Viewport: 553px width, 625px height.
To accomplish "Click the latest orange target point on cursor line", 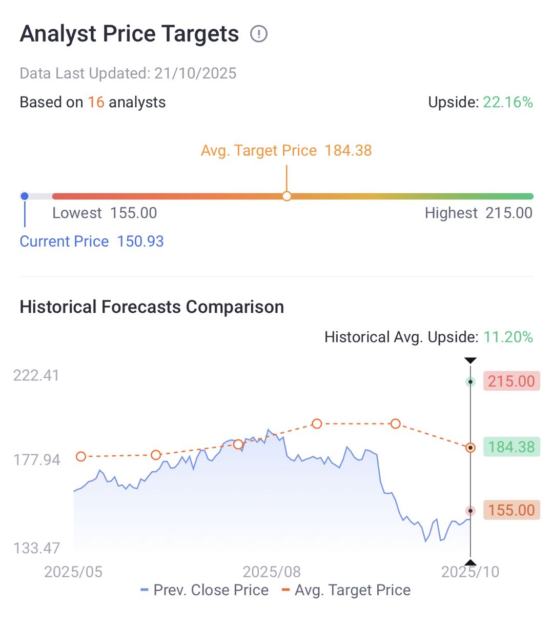I will click(470, 448).
